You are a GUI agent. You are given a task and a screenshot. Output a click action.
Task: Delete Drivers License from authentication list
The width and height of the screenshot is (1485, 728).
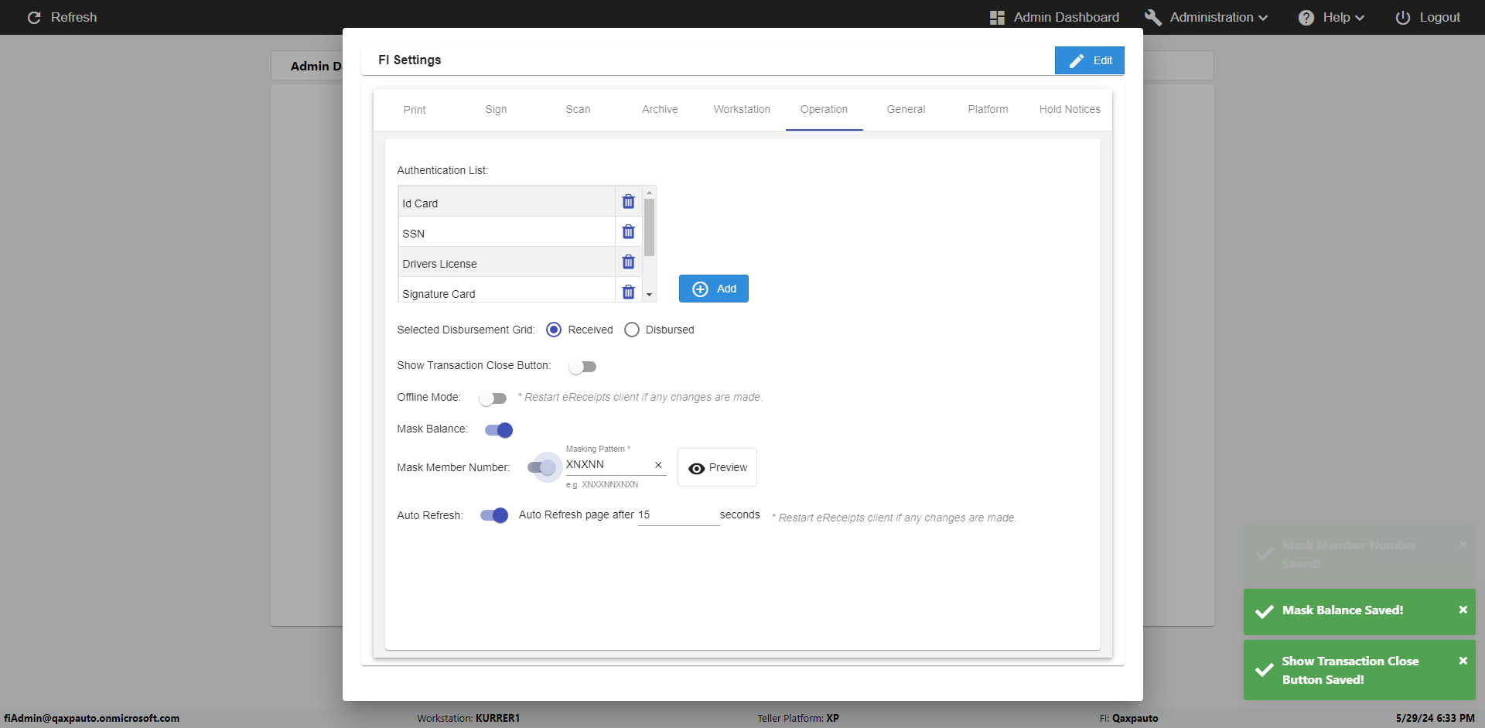628,262
